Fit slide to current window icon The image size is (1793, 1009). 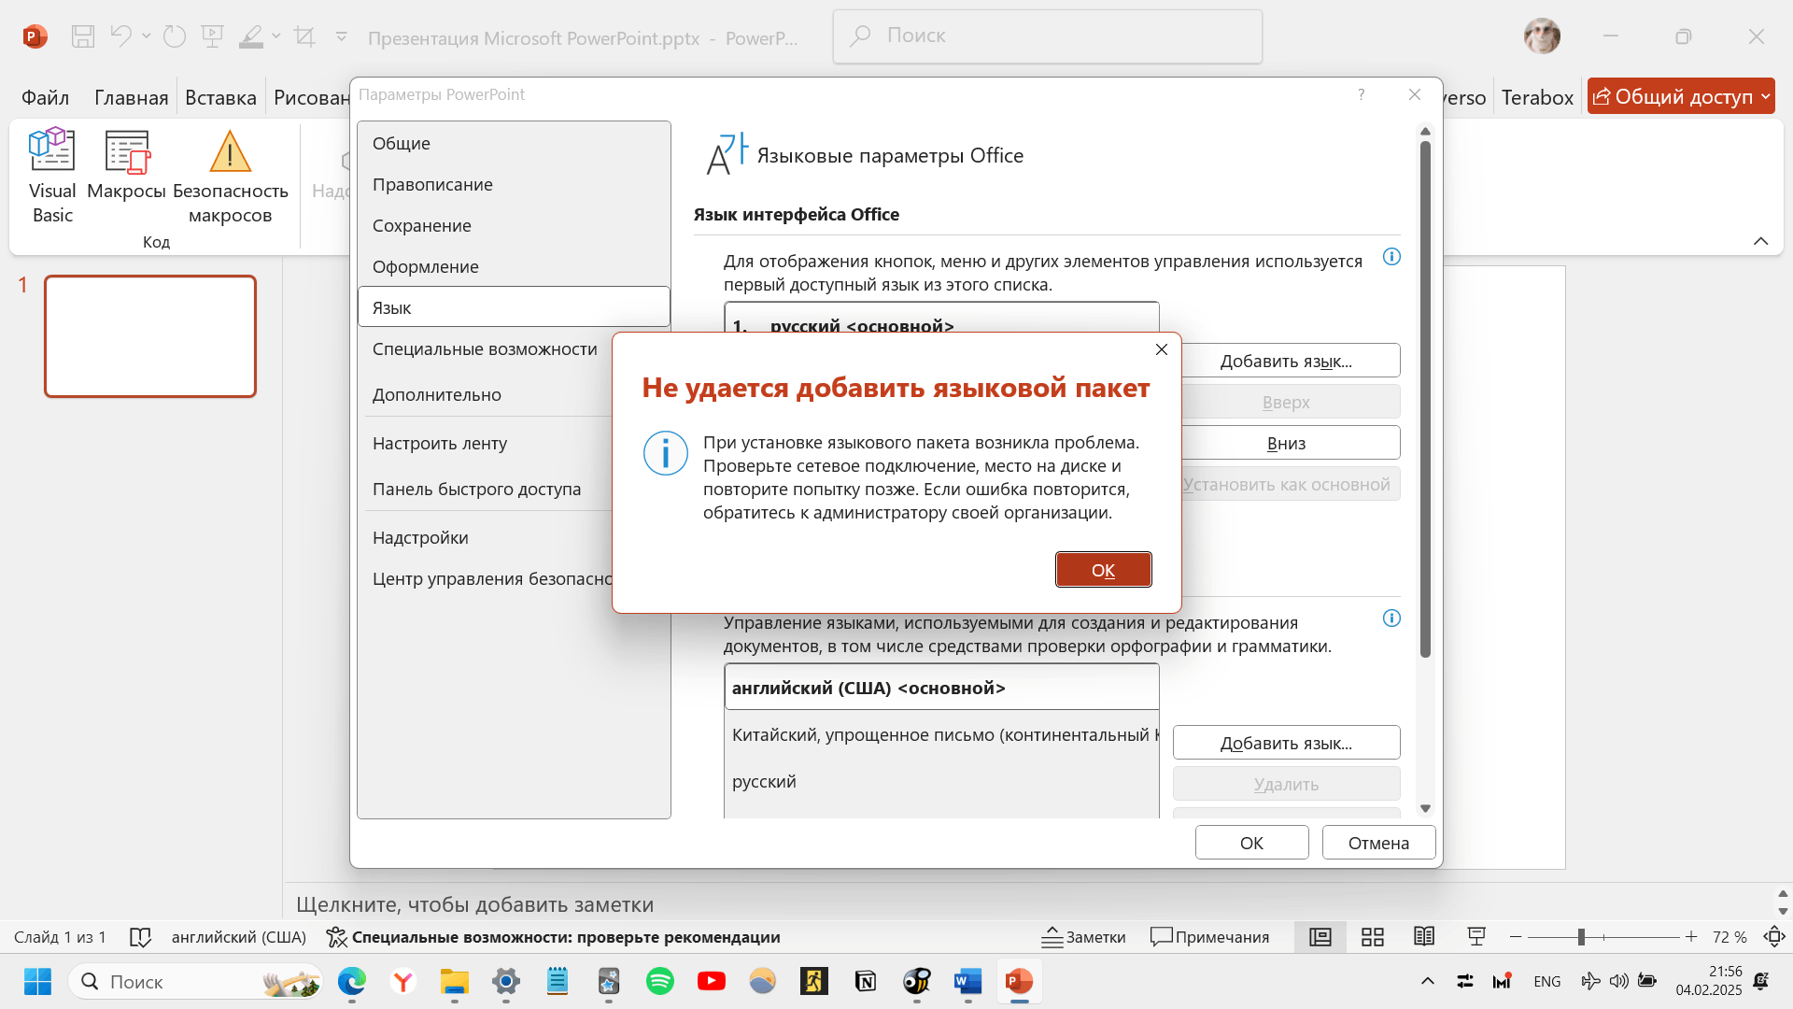[x=1774, y=937]
